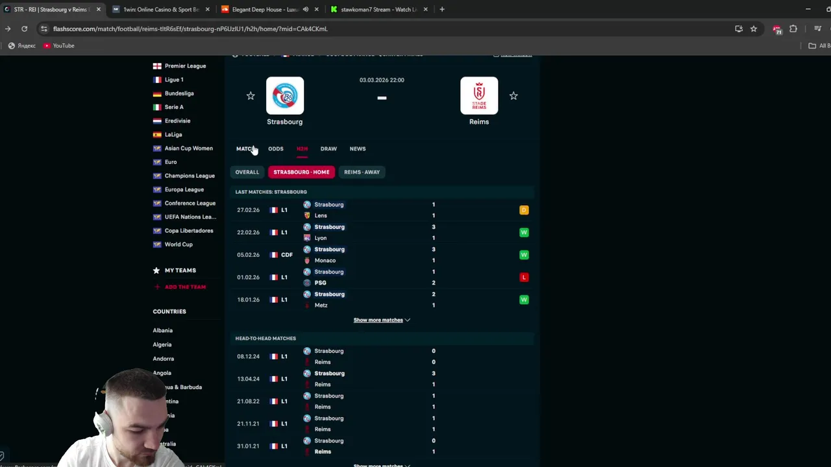Image resolution: width=831 pixels, height=467 pixels.
Task: Open a new browser tab
Action: [441, 9]
